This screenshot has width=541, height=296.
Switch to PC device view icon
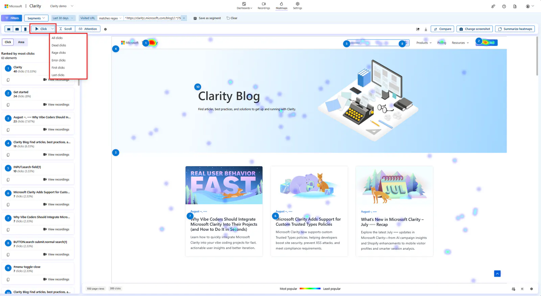pos(9,29)
